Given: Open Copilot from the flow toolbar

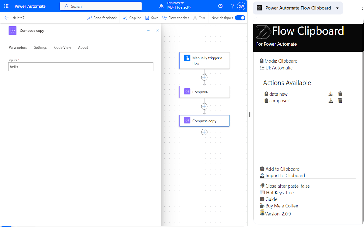Looking at the screenshot, I should click(131, 18).
